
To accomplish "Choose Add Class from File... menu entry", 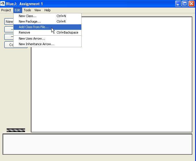I will pyautogui.click(x=33, y=27).
